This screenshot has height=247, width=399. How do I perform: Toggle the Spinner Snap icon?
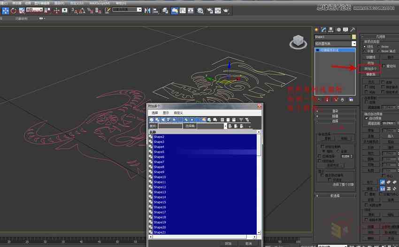98,11
